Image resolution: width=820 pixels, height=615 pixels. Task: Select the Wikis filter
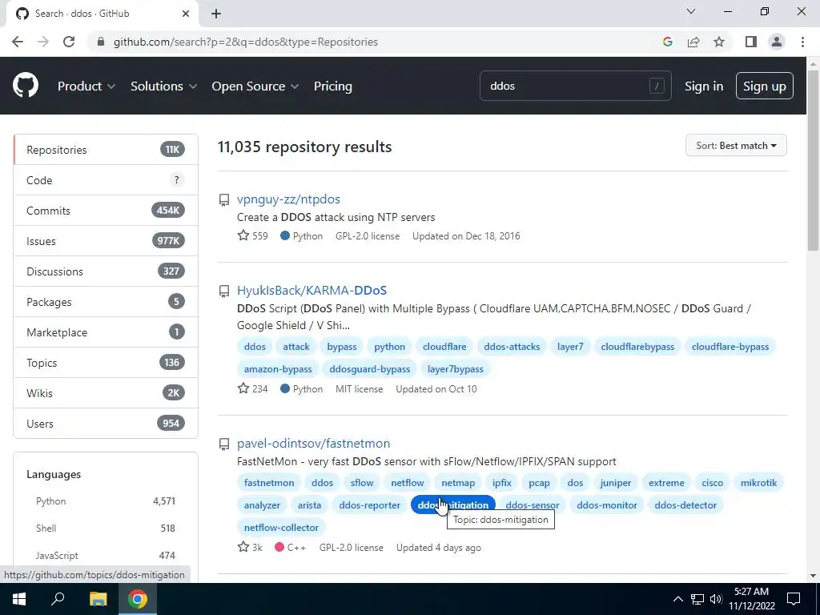click(x=106, y=392)
